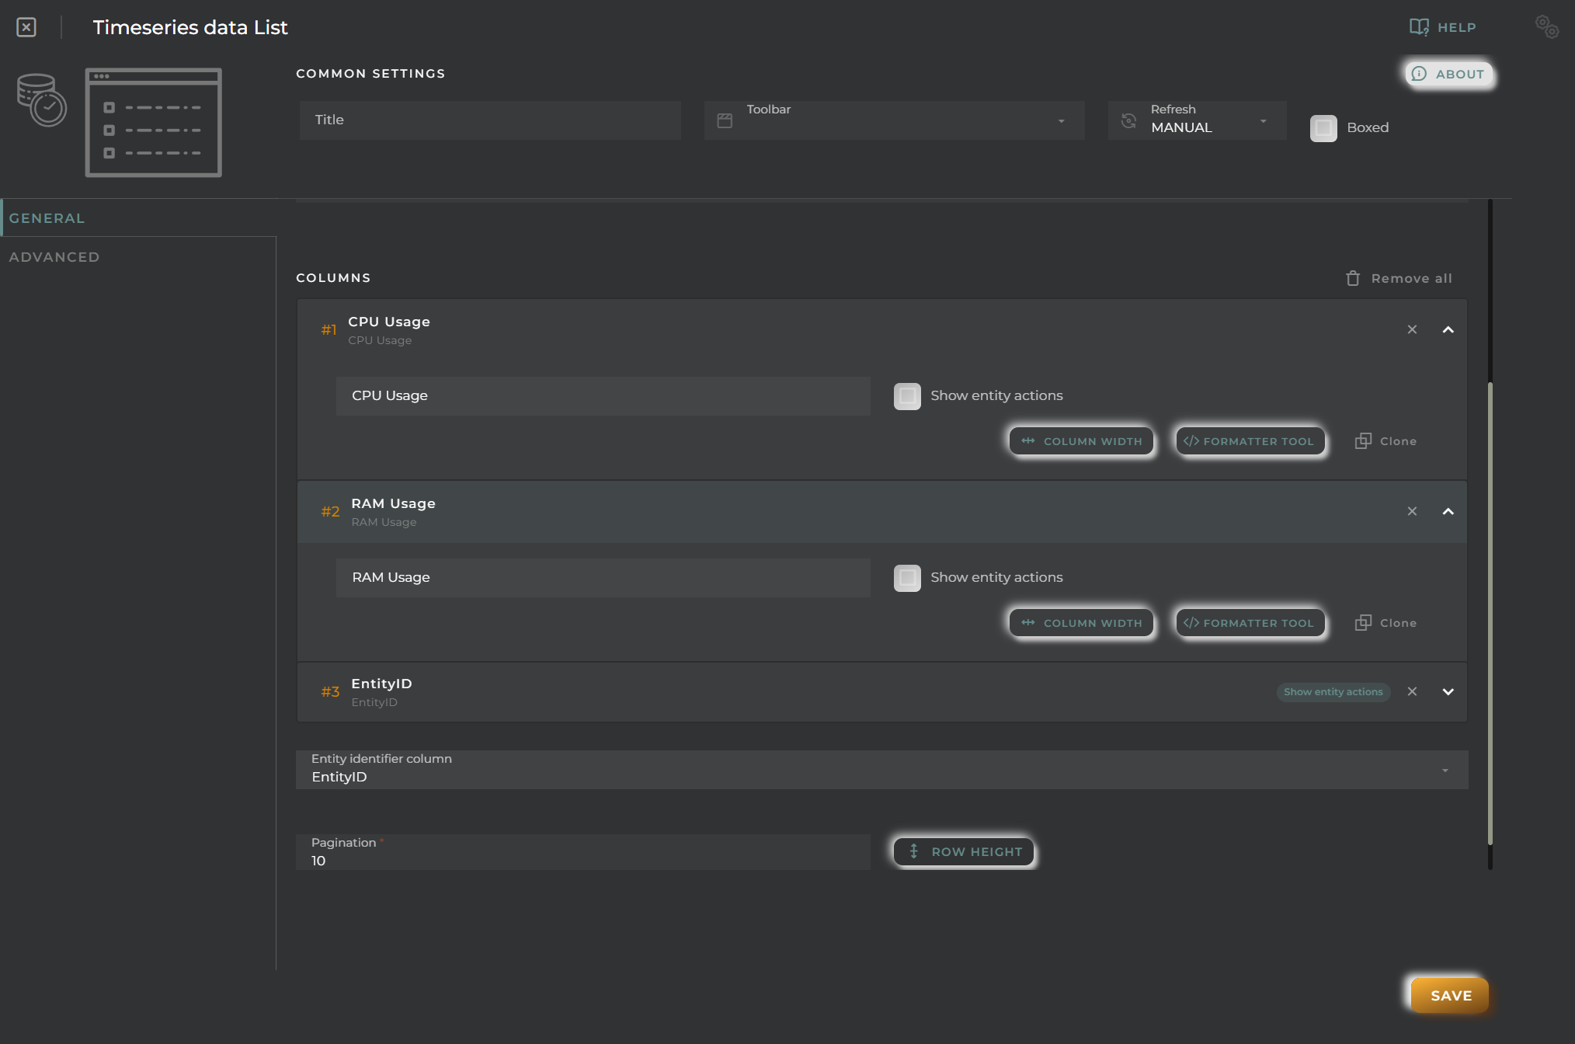
Task: Select the #2 RAM Usage column header
Action: (882, 512)
